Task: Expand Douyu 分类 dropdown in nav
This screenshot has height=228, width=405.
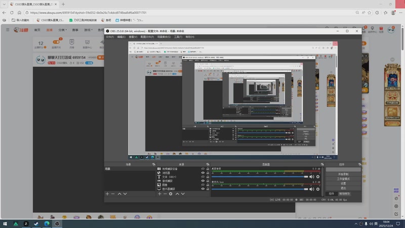Action: pos(62,30)
